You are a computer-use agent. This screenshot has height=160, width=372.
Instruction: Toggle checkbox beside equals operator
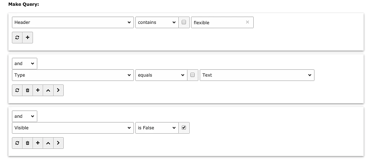[x=193, y=75]
